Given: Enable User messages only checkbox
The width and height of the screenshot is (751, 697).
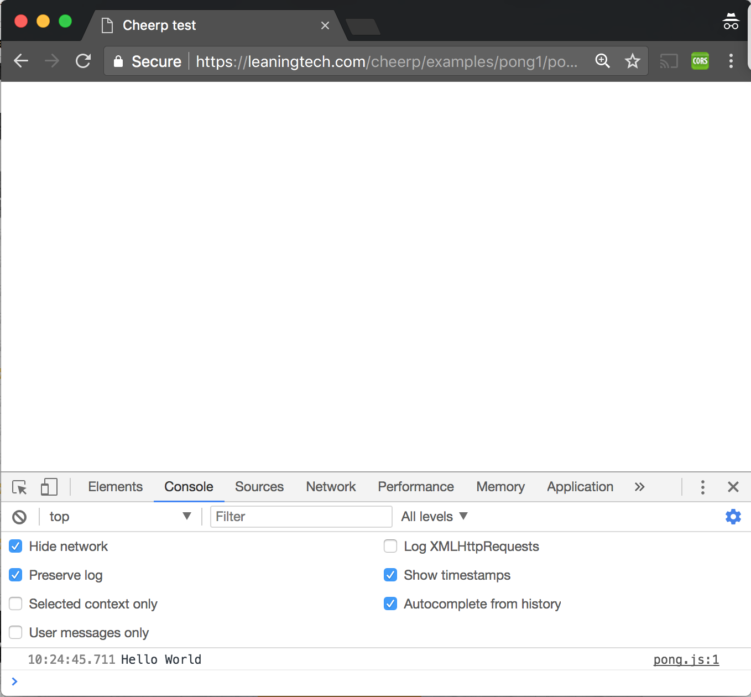Looking at the screenshot, I should pos(15,633).
